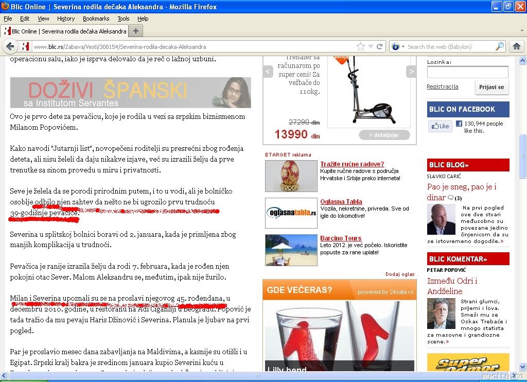The width and height of the screenshot is (527, 382).
Task: Click the Search the web (Babylon) field
Action: [450, 46]
